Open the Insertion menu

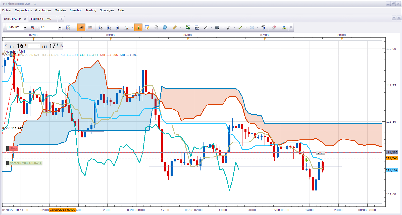point(76,10)
